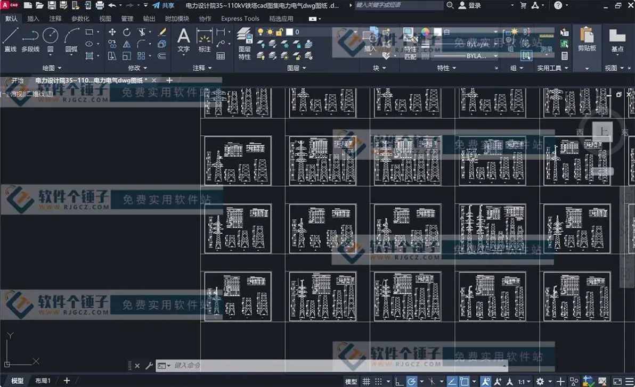Viewport: 635px width, 387px height.
Task: Select the Circle (圆) tool
Action: [50, 40]
